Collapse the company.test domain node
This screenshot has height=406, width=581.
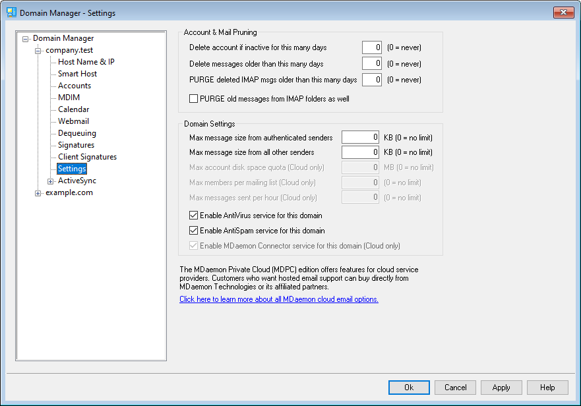click(38, 50)
